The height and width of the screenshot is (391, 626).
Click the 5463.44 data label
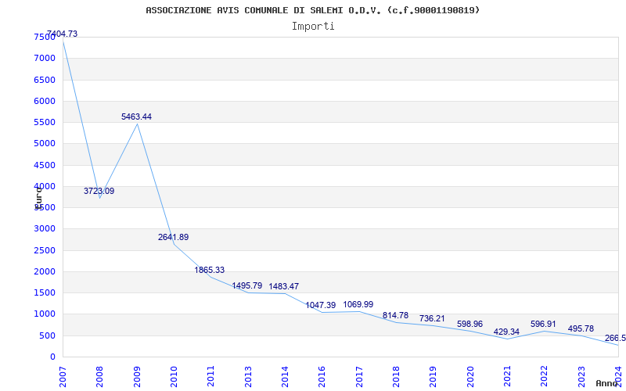(136, 117)
